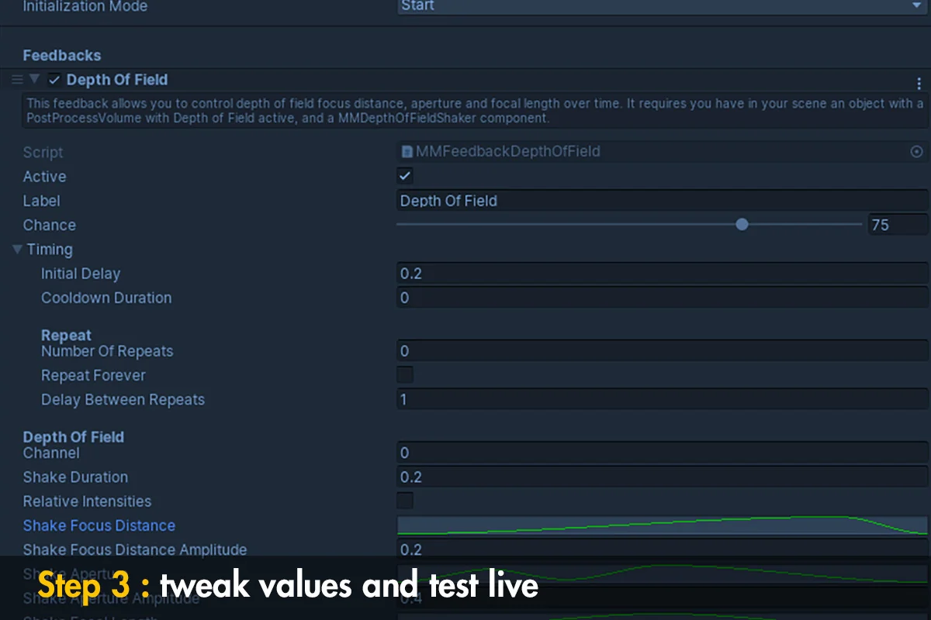Click the script object picker circle icon
The width and height of the screenshot is (931, 620).
click(916, 152)
